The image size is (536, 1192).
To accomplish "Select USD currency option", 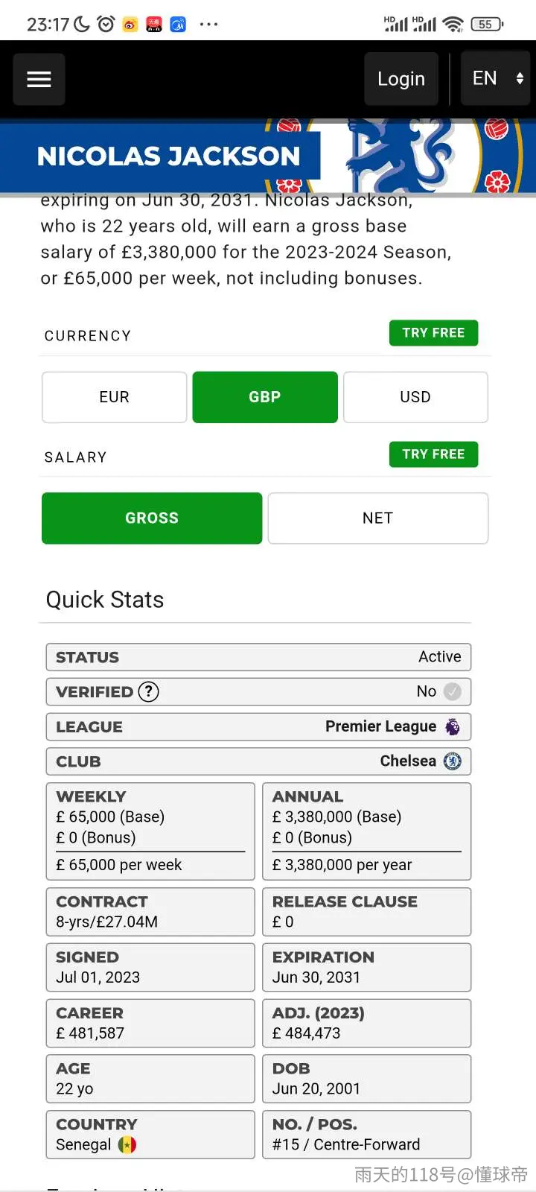I will (x=415, y=397).
